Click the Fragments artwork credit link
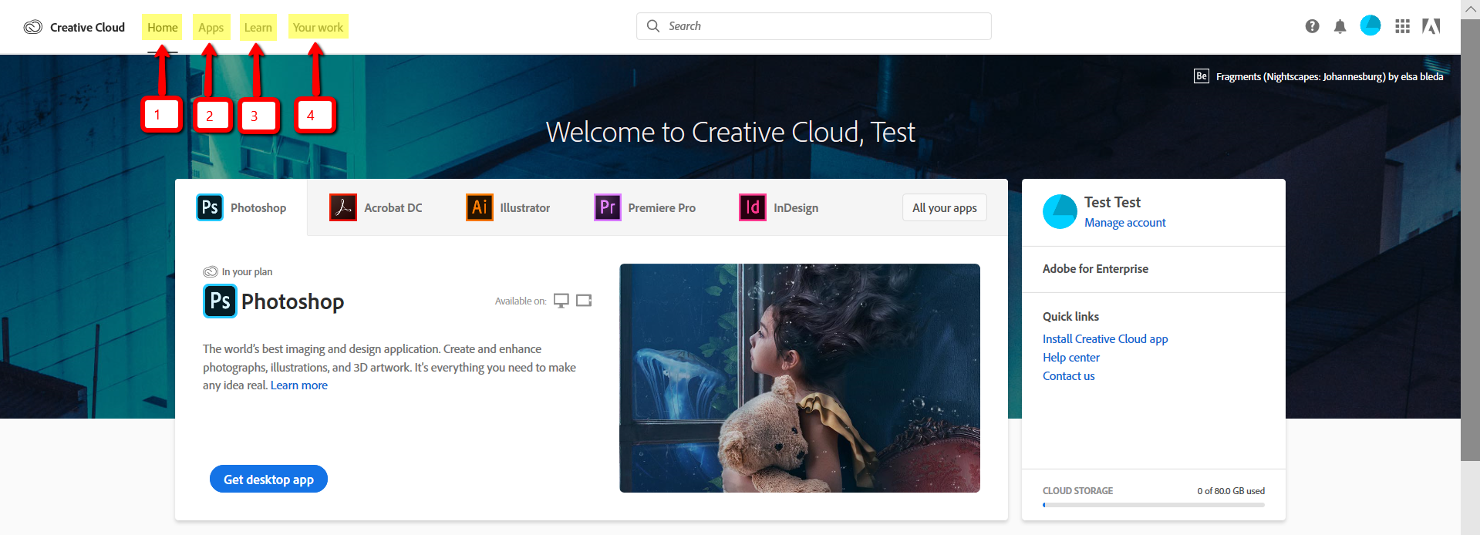The height and width of the screenshot is (535, 1480). 1330,76
